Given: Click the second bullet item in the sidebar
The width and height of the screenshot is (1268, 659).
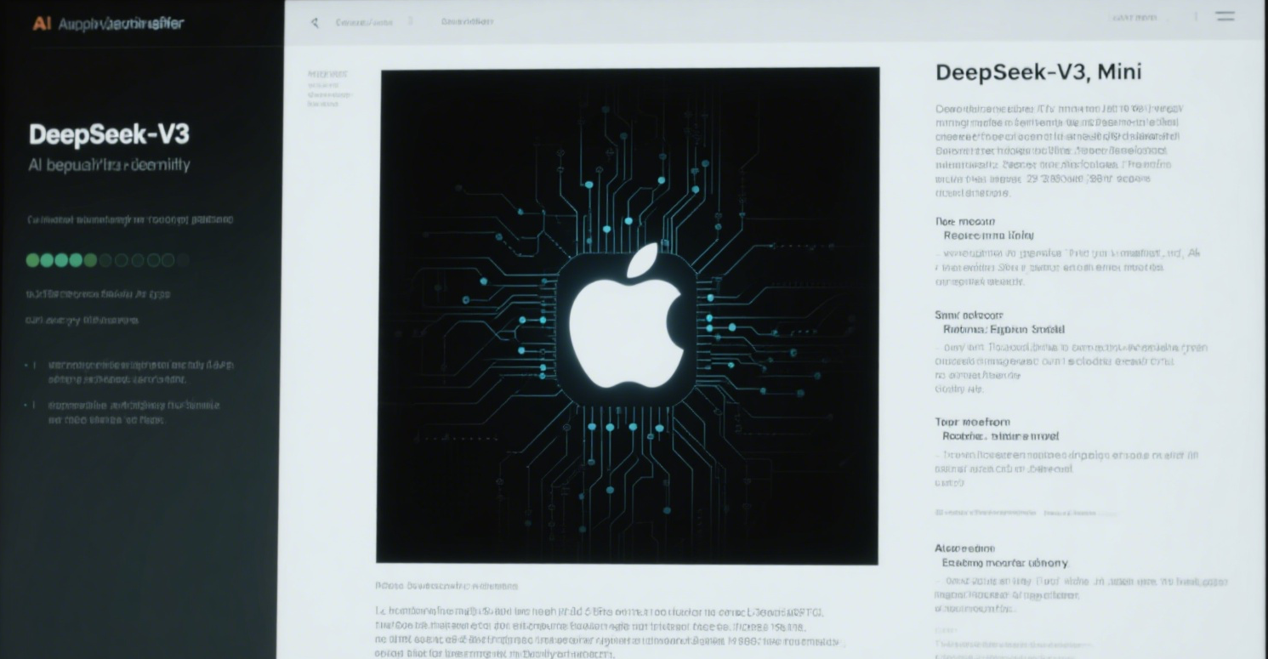Looking at the screenshot, I should (134, 412).
